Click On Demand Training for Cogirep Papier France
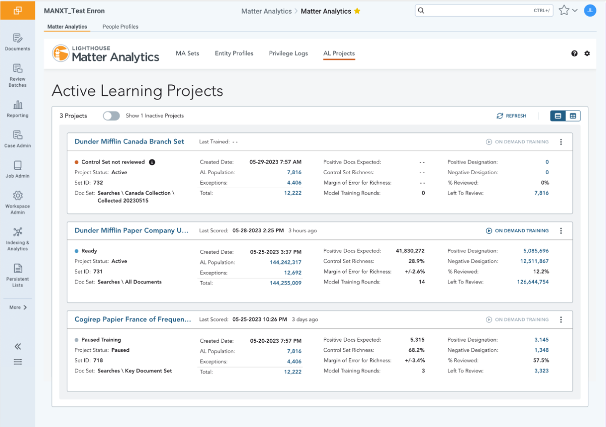Viewport: 606px width, 427px height. [x=517, y=319]
